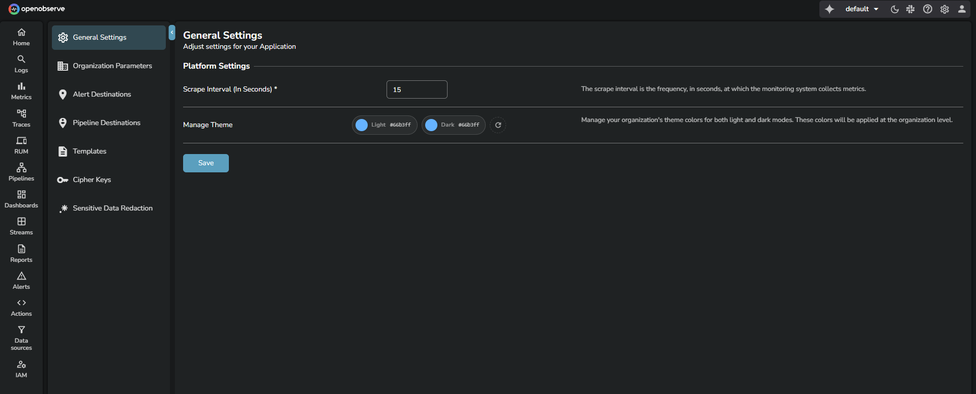
Task: Open the Metrics section
Action: click(21, 91)
